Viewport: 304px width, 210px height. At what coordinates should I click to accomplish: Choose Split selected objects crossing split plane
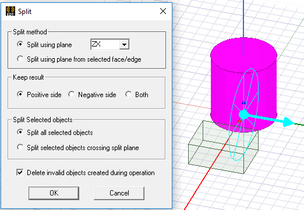(20, 147)
